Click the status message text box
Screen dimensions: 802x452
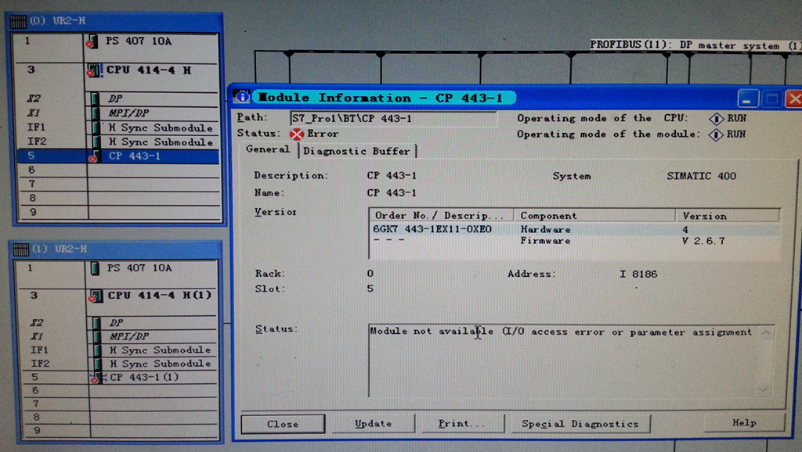tap(571, 361)
